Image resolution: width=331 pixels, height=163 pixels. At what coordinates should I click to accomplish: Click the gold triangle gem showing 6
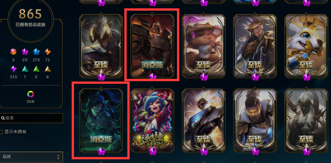[47, 69]
